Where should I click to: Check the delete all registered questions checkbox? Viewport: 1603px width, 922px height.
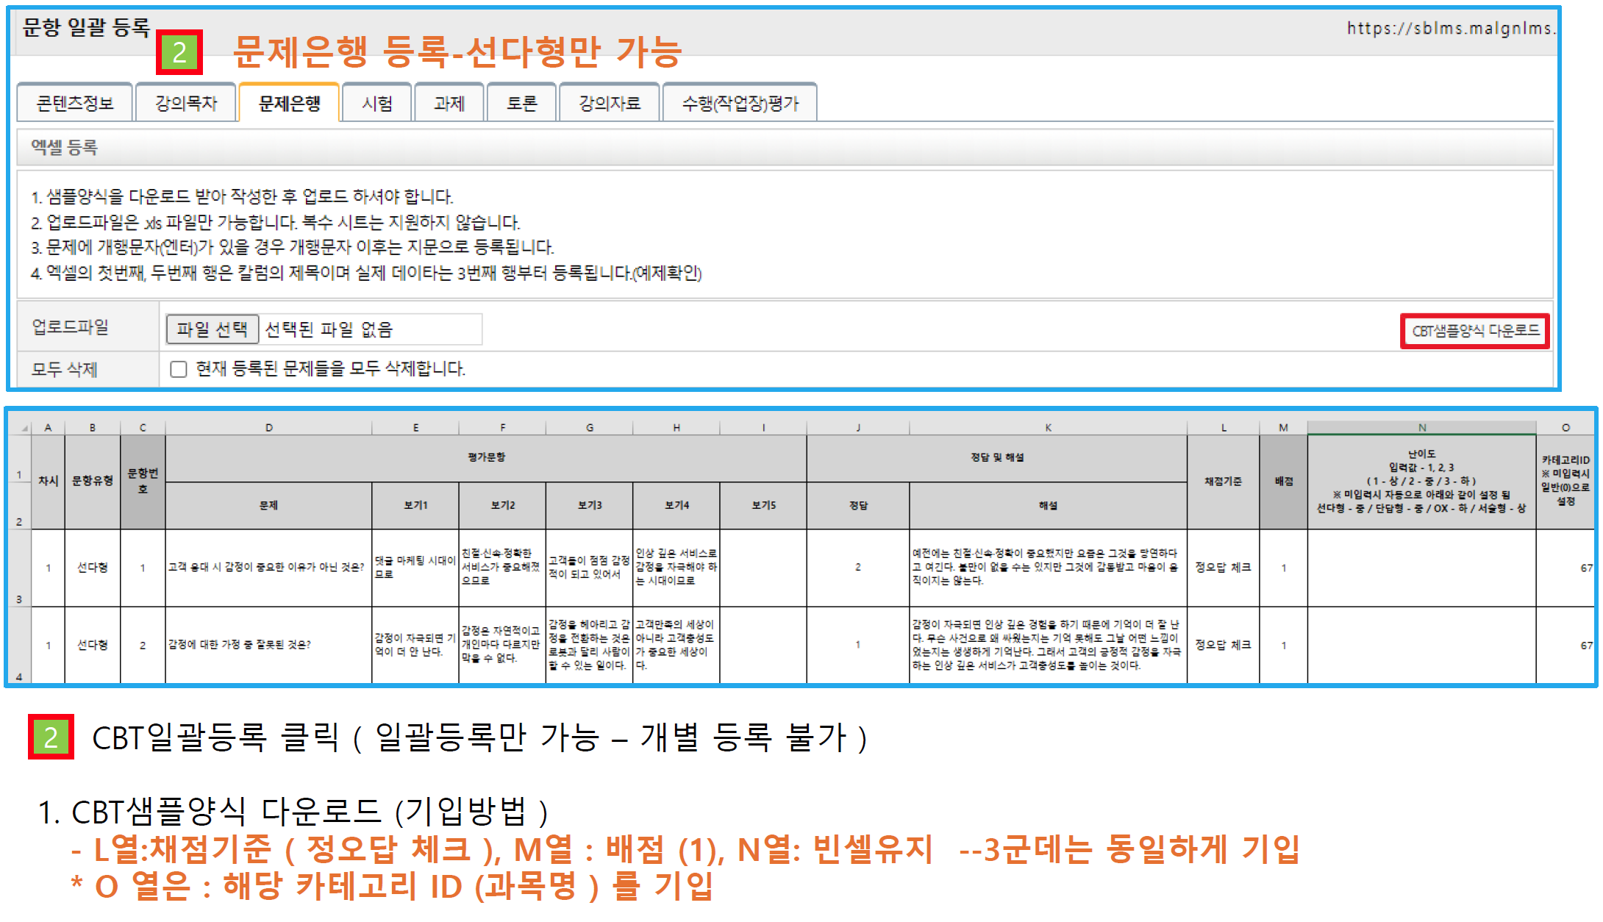(x=179, y=368)
